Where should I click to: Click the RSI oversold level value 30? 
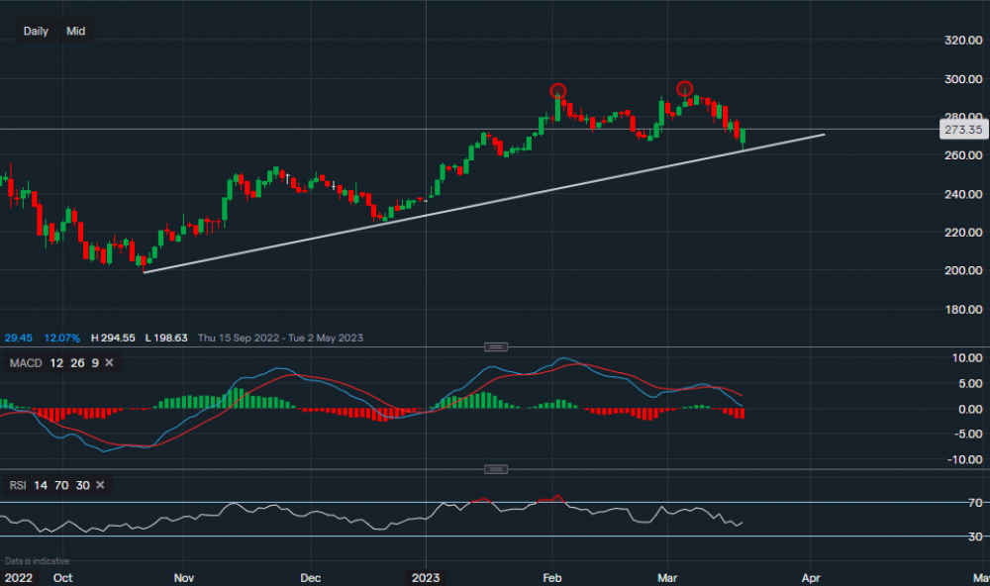pos(82,485)
